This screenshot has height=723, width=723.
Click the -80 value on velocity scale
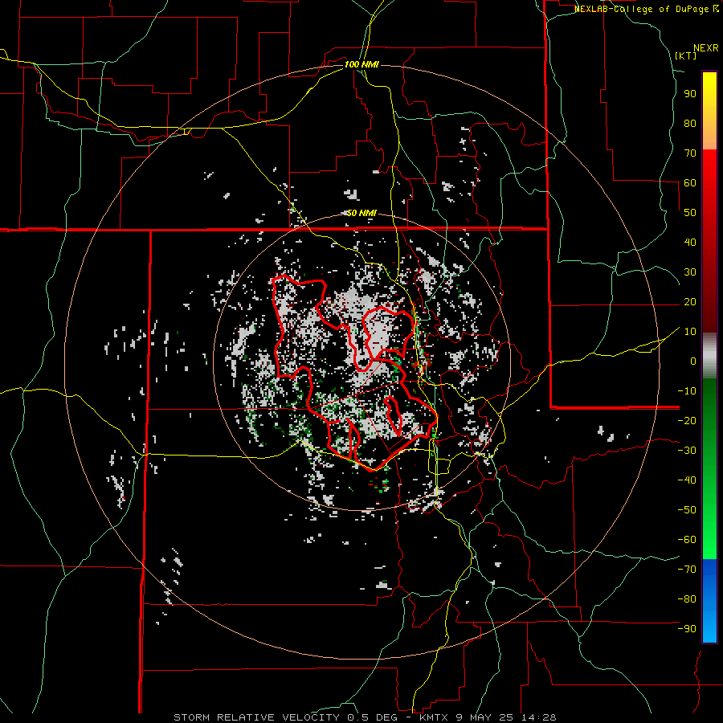tap(687, 599)
